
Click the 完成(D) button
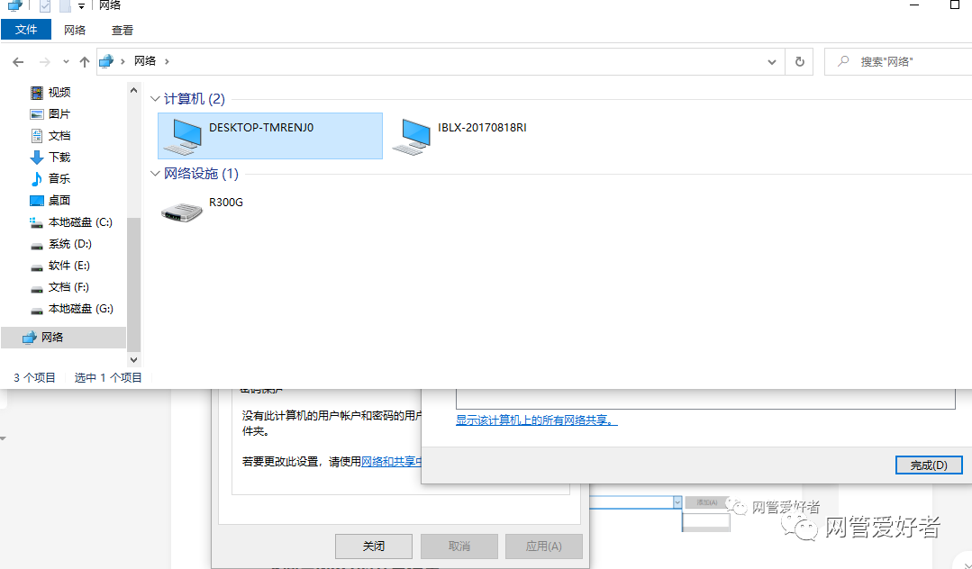coord(928,465)
